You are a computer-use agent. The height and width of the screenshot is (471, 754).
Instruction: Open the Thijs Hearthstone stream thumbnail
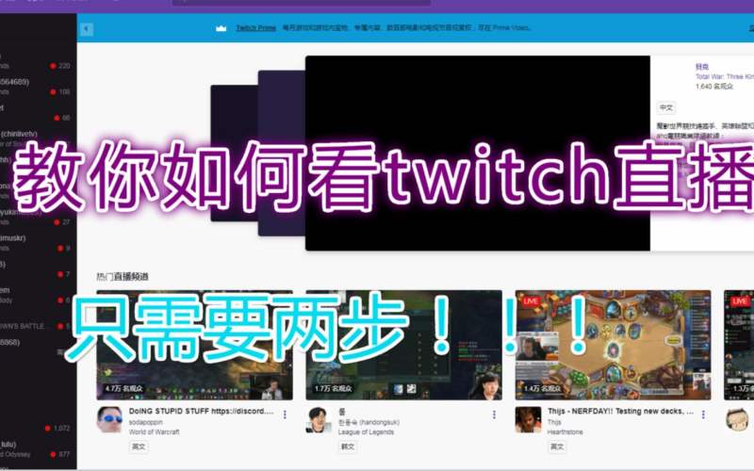(x=614, y=345)
